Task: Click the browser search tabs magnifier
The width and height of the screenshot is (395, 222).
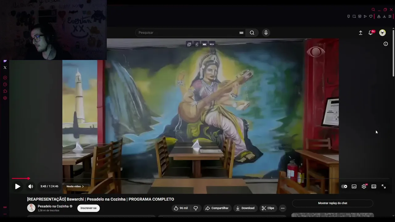Action: coord(373,10)
